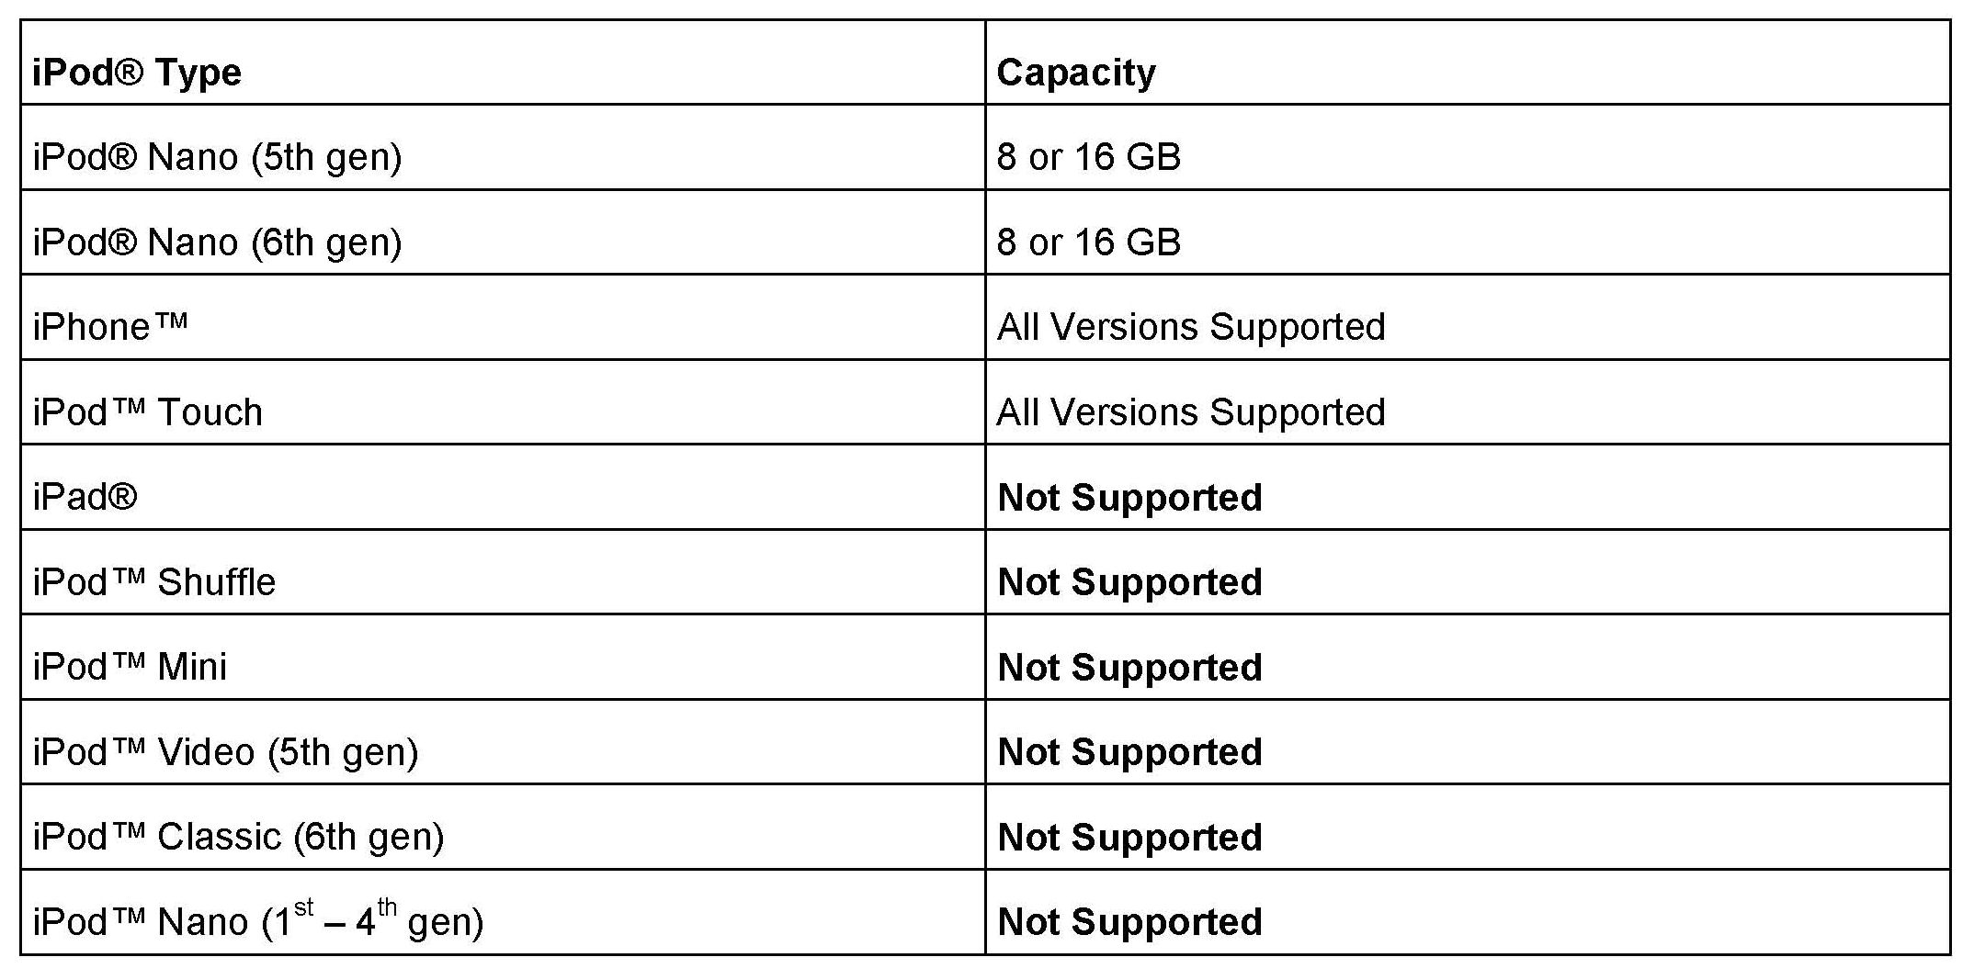Click the "iPod® Type" column header
This screenshot has height=980, width=1974.
(137, 72)
